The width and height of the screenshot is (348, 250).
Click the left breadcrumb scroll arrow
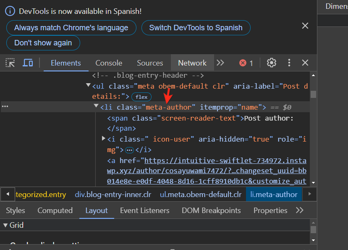(8, 194)
